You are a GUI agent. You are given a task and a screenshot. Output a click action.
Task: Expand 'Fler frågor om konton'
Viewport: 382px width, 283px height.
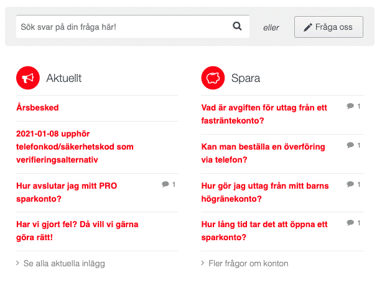248,264
